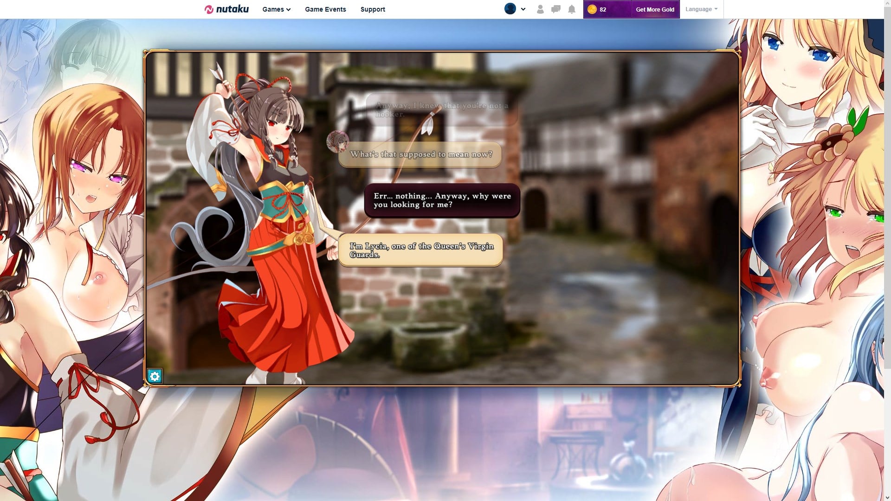Open the friends person icon
Viewport: 891px width, 501px height.
click(540, 9)
